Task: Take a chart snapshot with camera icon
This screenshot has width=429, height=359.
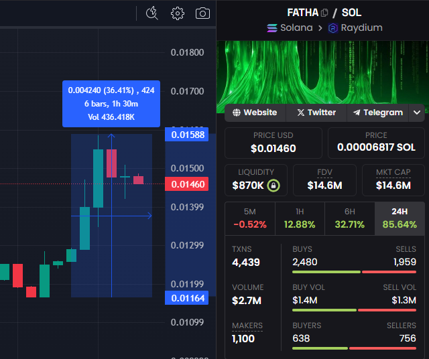Action: click(202, 13)
